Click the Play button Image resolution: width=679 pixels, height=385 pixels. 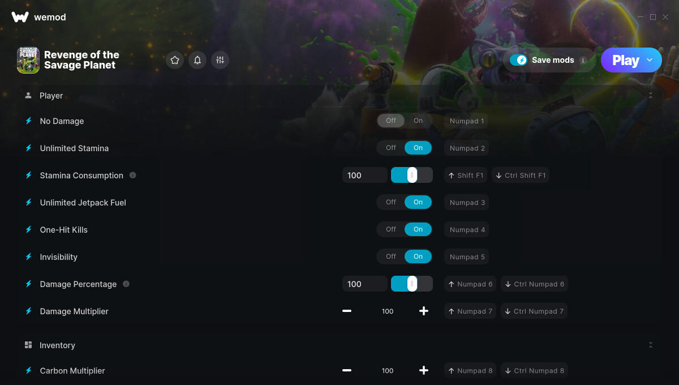pos(626,60)
